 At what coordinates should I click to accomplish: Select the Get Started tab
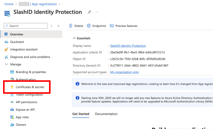tap(81, 114)
